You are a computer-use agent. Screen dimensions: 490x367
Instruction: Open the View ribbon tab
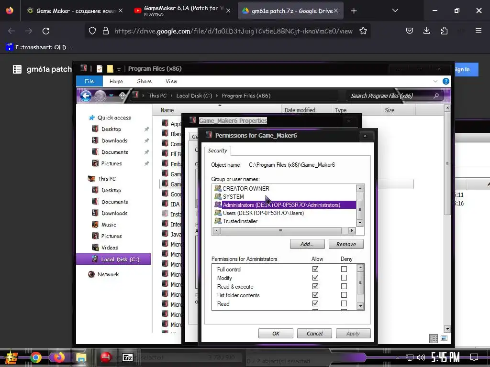[171, 81]
